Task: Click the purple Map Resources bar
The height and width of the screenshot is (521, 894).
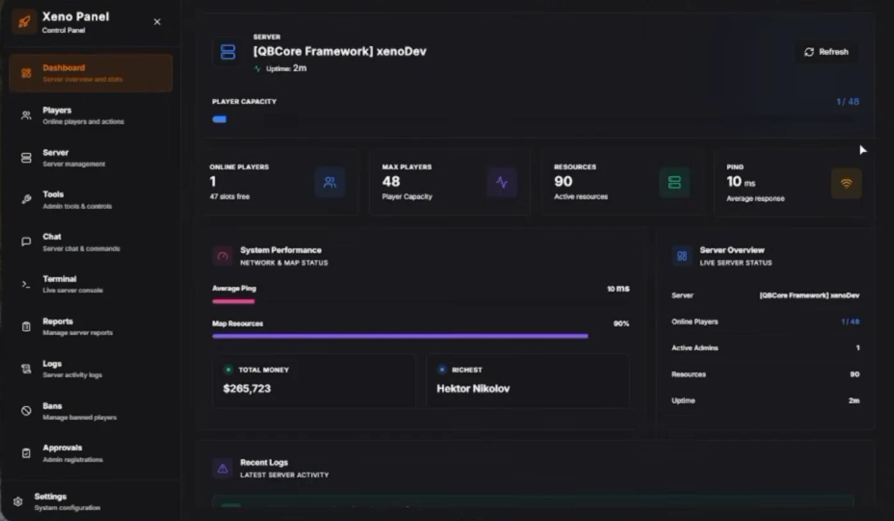Action: click(x=400, y=336)
